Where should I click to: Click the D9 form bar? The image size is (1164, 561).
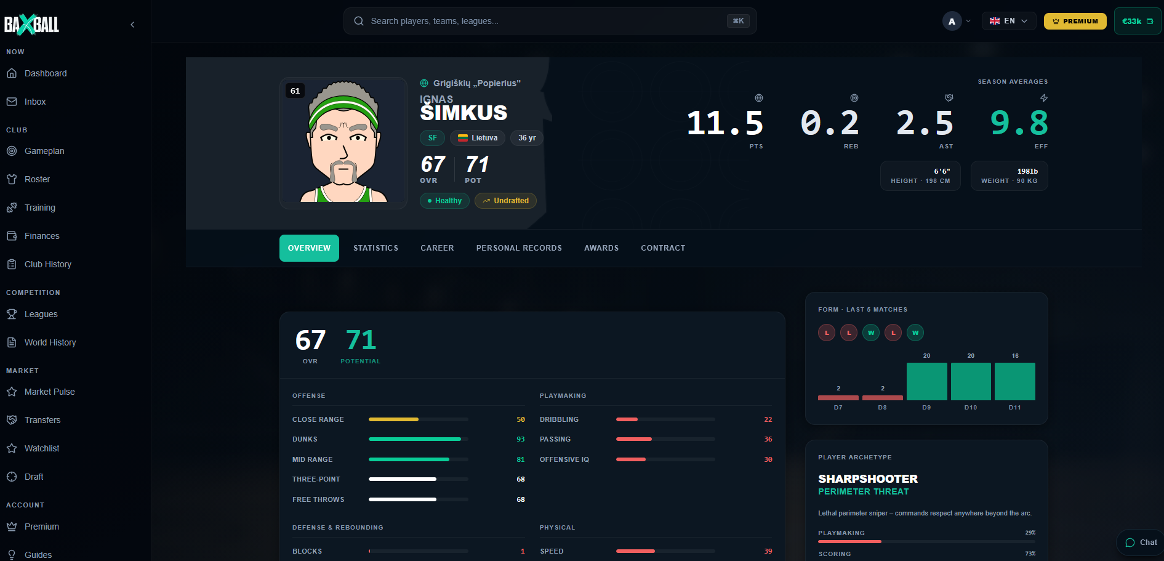click(926, 381)
